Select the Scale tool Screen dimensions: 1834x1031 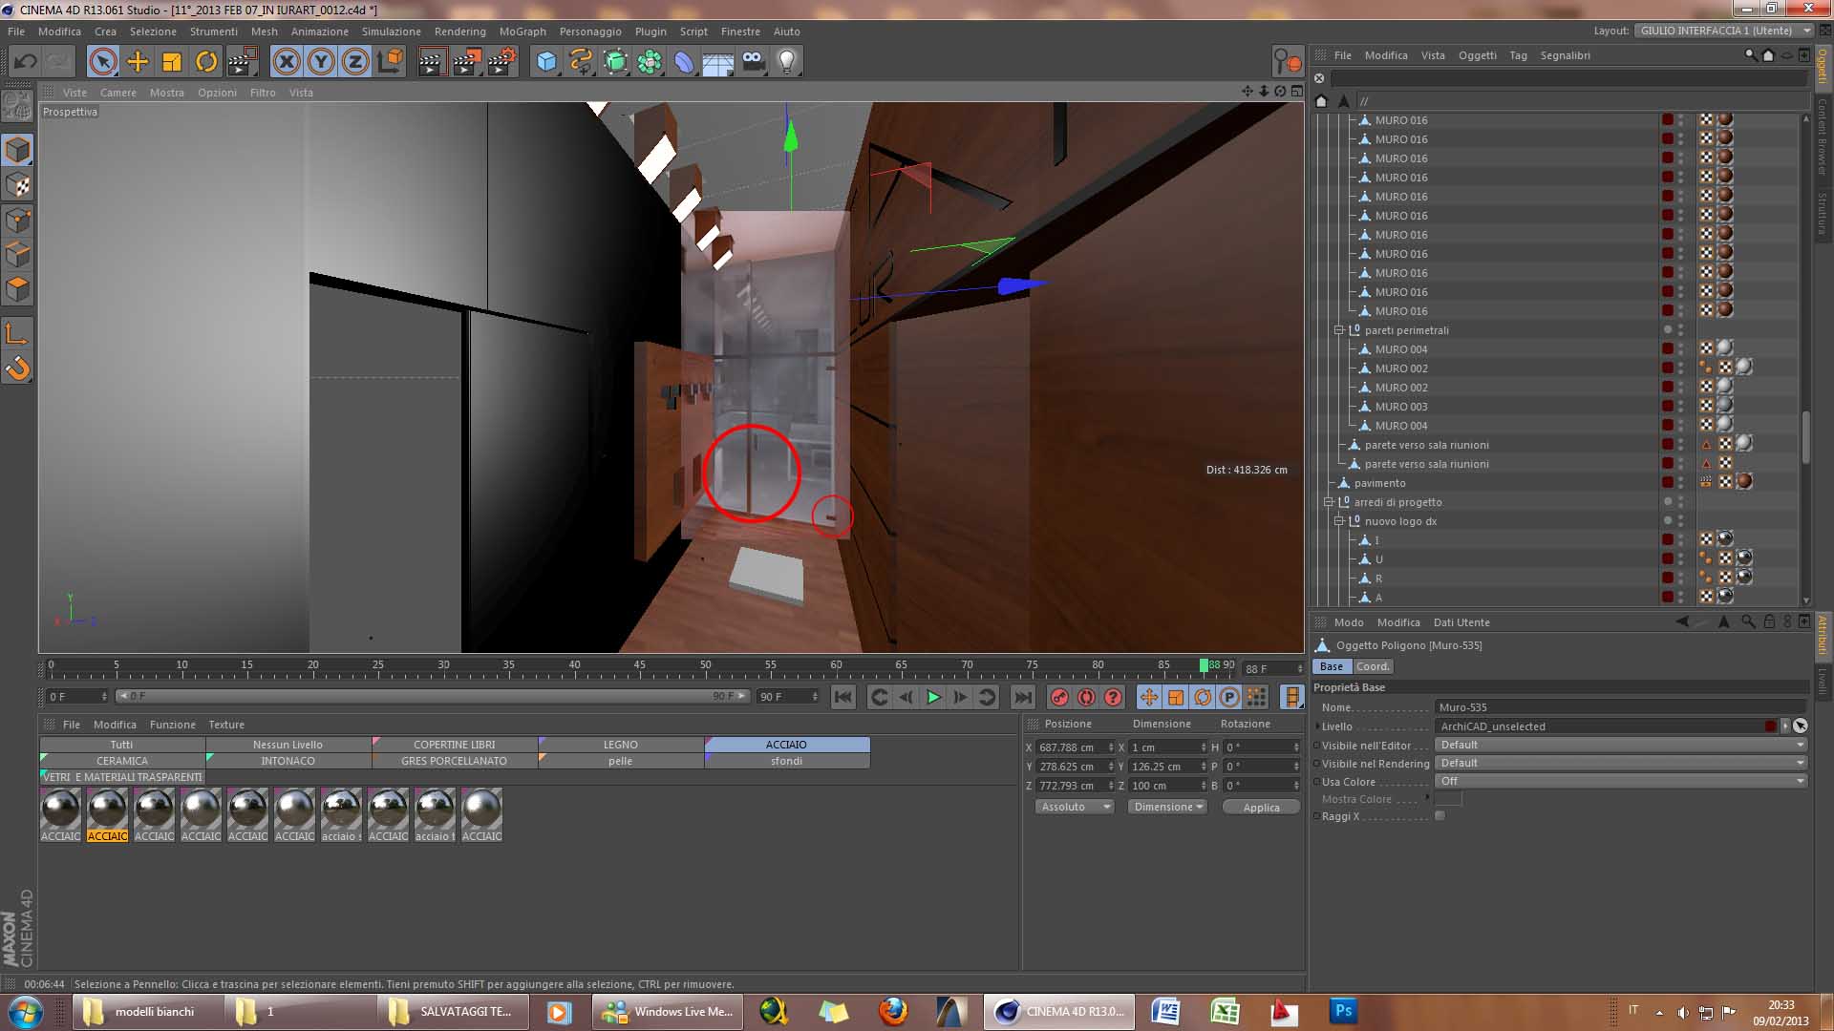[x=172, y=62]
